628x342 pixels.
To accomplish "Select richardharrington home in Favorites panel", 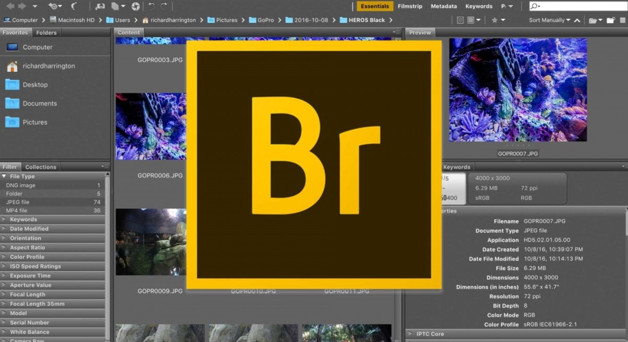I will tap(40, 66).
